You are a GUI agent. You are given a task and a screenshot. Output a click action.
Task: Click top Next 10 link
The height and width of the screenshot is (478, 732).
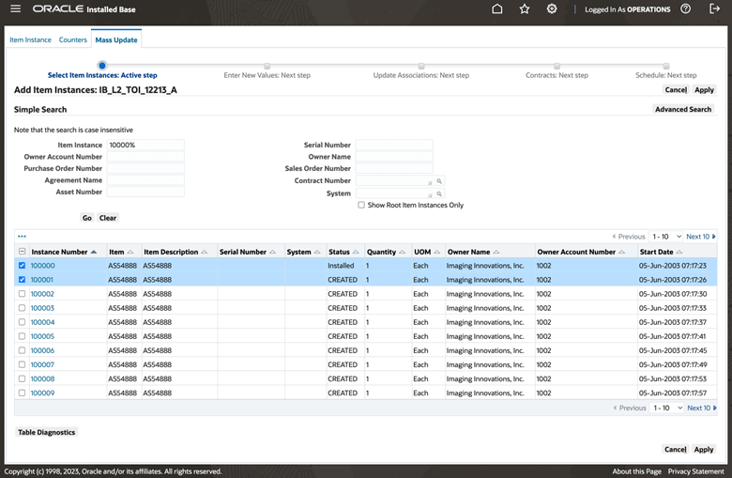(x=701, y=237)
